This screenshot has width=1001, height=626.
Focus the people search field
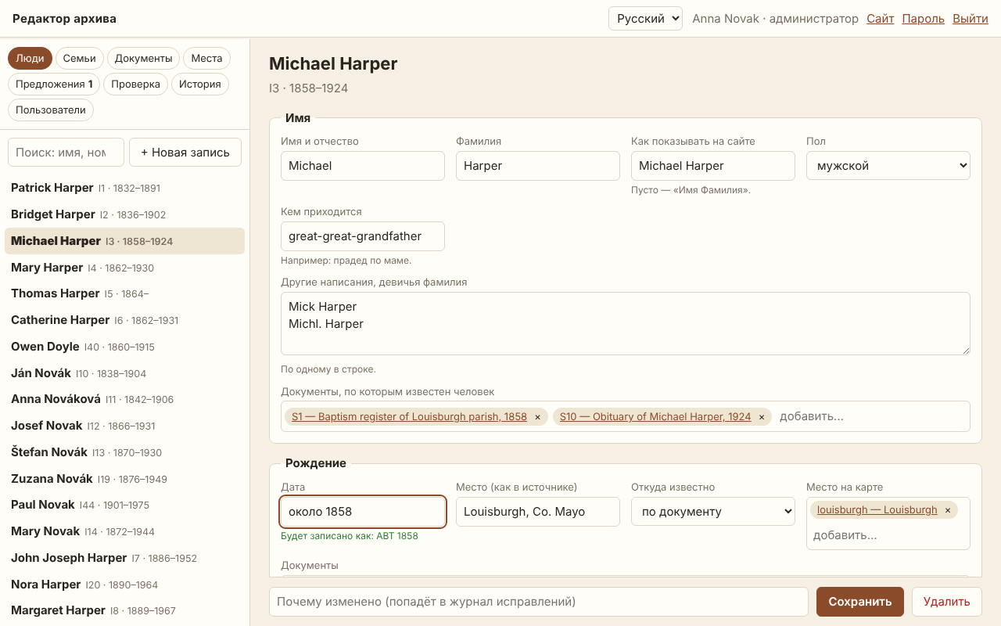click(66, 153)
